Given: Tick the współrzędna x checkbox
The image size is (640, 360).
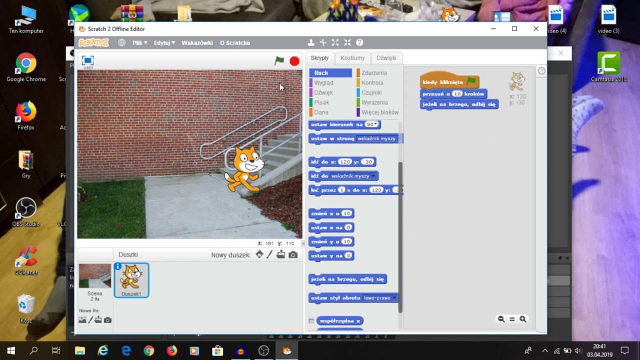Looking at the screenshot, I should point(311,321).
